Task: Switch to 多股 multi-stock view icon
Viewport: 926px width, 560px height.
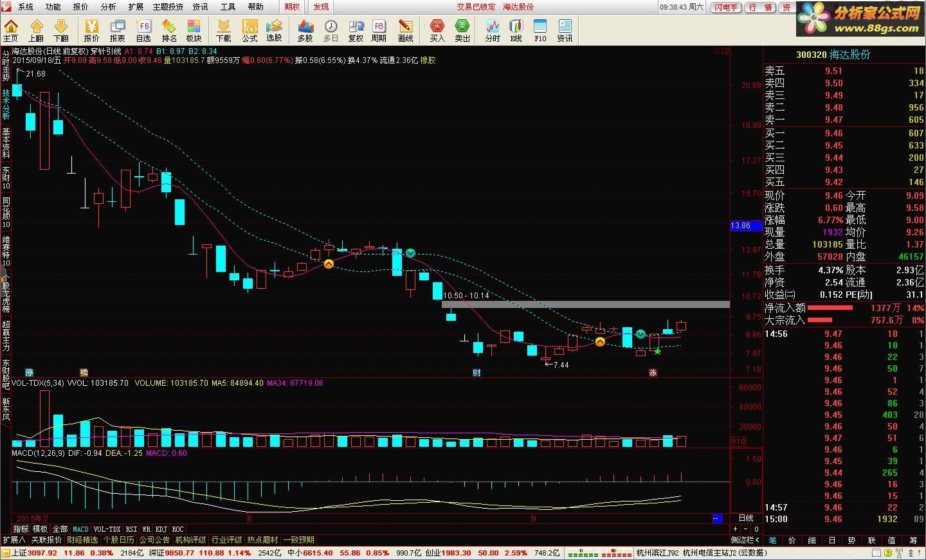Action: point(305,30)
